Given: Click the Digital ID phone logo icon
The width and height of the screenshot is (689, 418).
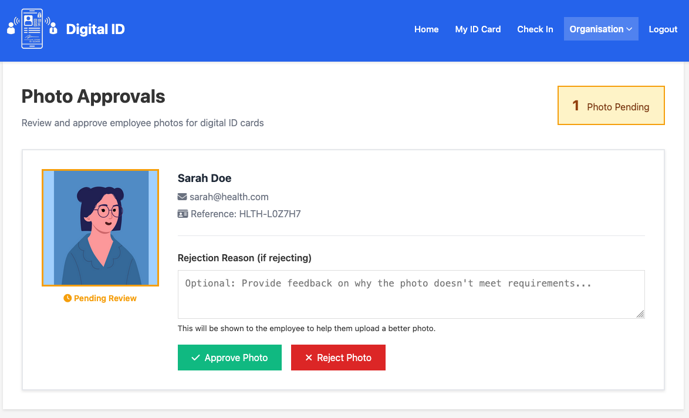Looking at the screenshot, I should (x=32, y=29).
